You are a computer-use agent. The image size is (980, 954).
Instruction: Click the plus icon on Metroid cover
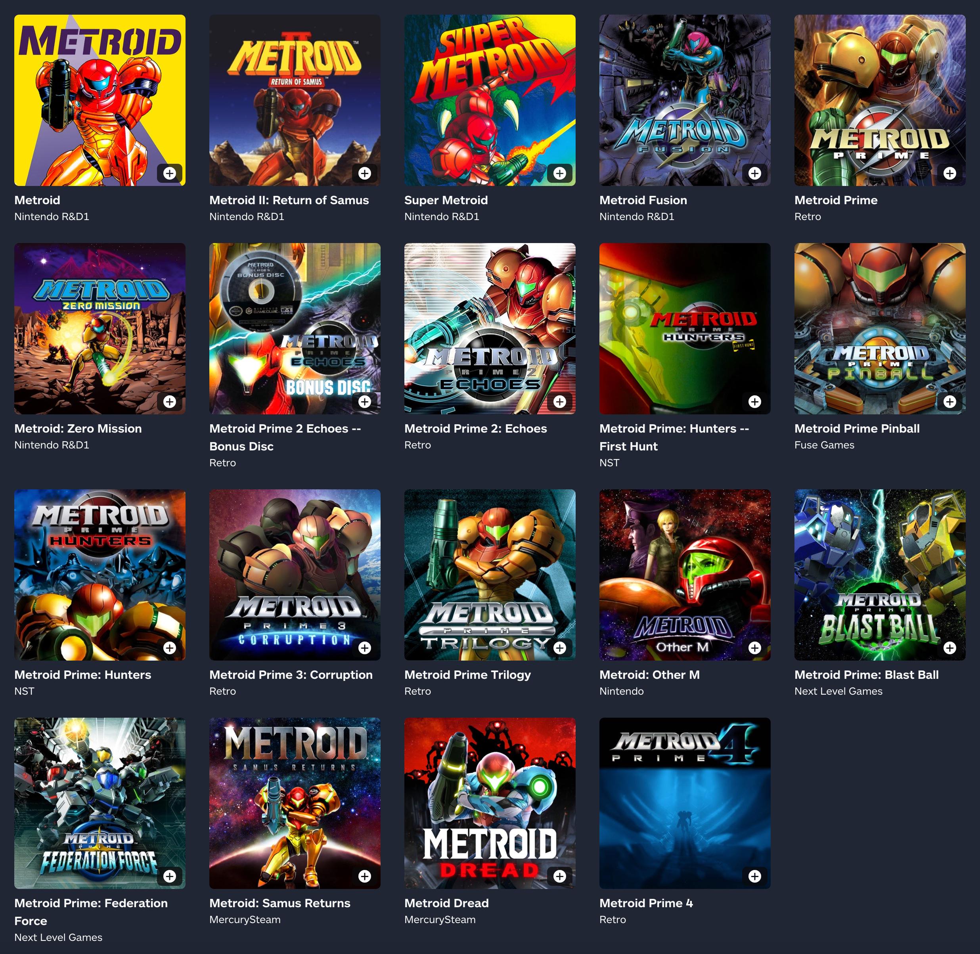point(170,173)
